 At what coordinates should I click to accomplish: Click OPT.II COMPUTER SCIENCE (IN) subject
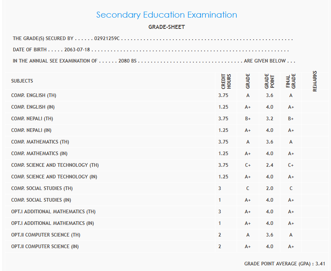tap(45, 247)
